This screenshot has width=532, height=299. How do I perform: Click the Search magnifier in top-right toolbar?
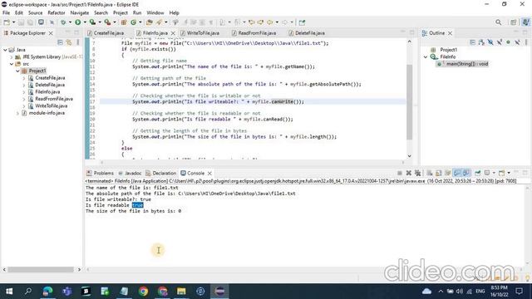(498, 22)
